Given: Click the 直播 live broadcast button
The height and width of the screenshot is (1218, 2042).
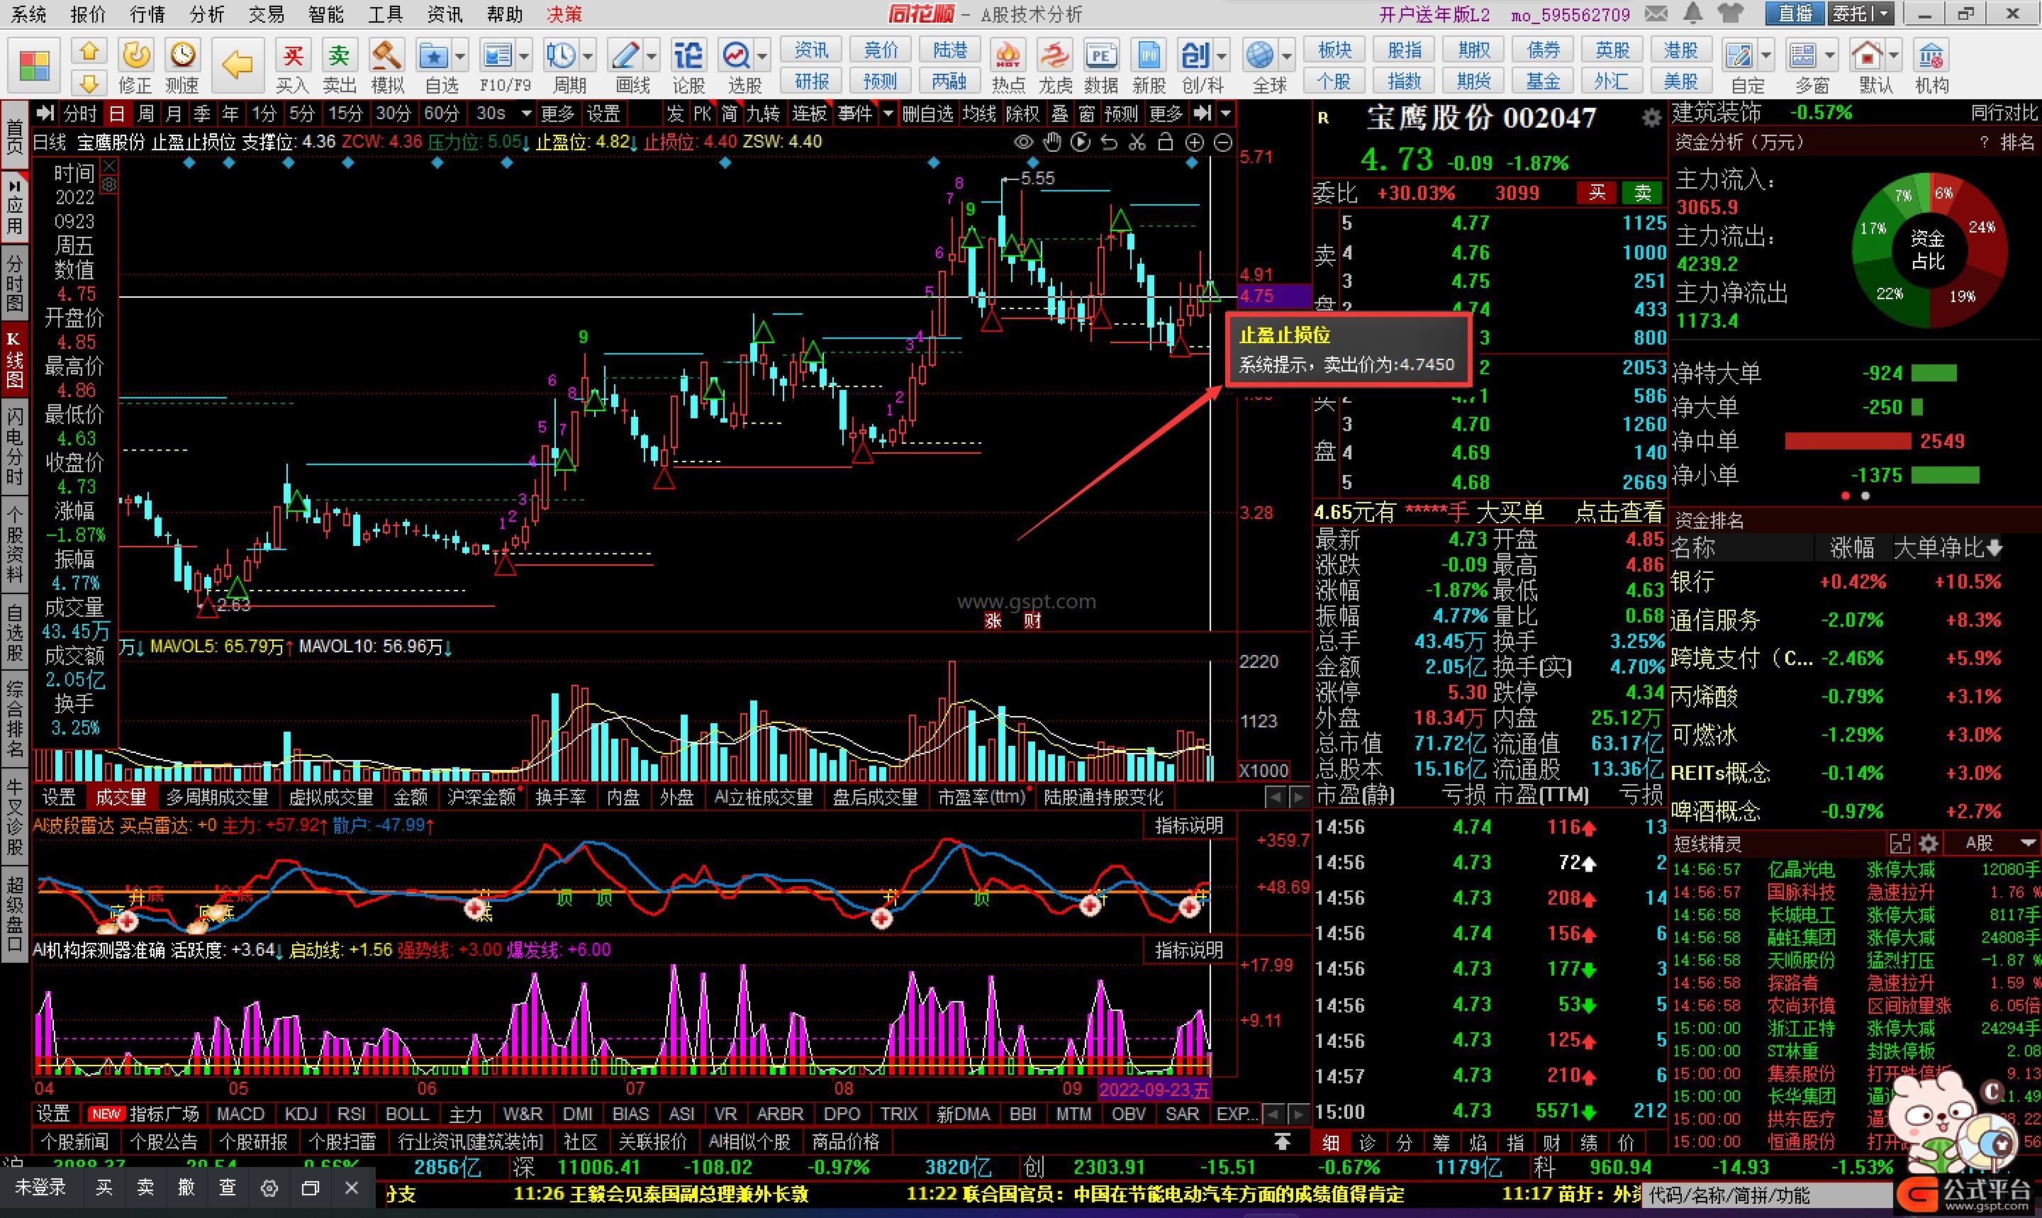Looking at the screenshot, I should [x=1795, y=14].
